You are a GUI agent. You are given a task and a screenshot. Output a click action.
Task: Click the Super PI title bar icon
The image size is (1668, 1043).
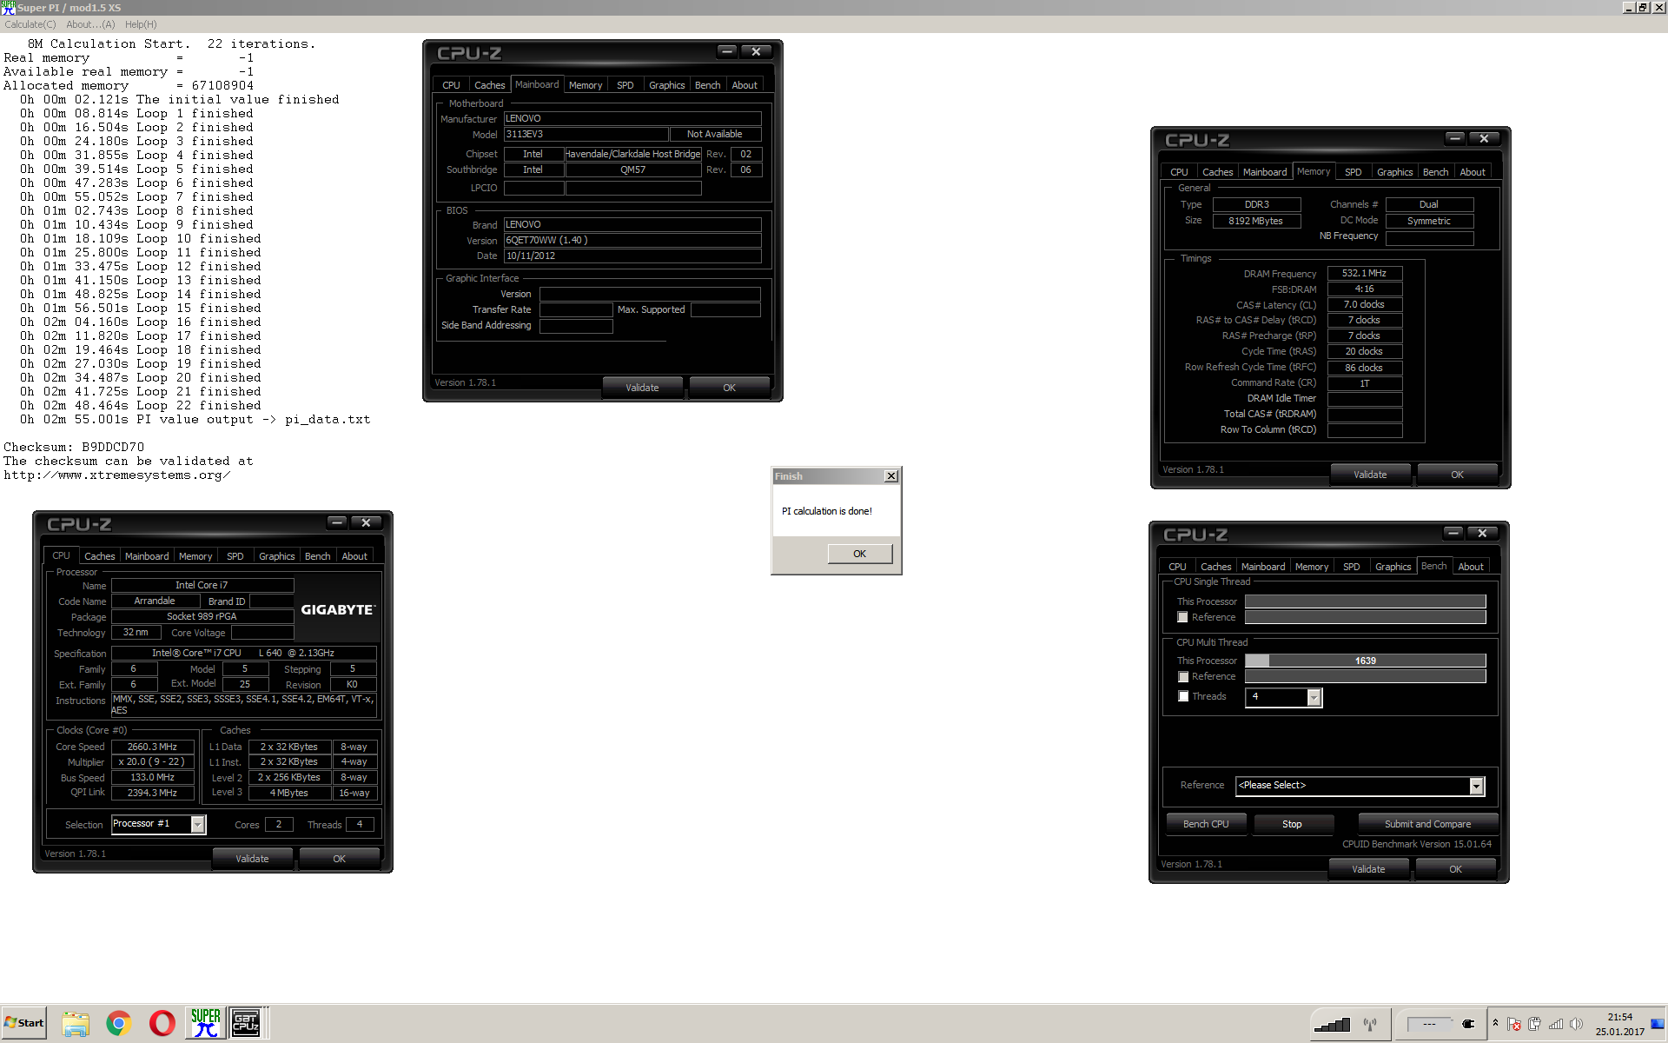pos(8,8)
